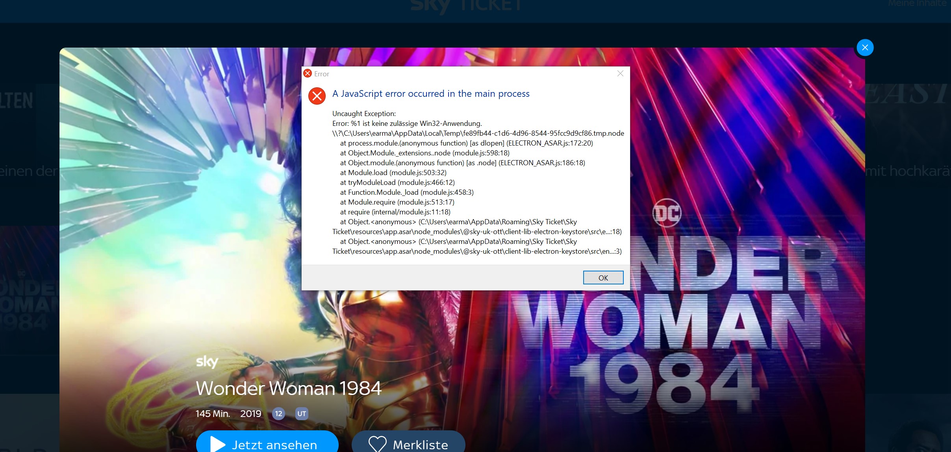Image resolution: width=951 pixels, height=452 pixels.
Task: Click the sky logo above the movie title
Action: tap(207, 362)
